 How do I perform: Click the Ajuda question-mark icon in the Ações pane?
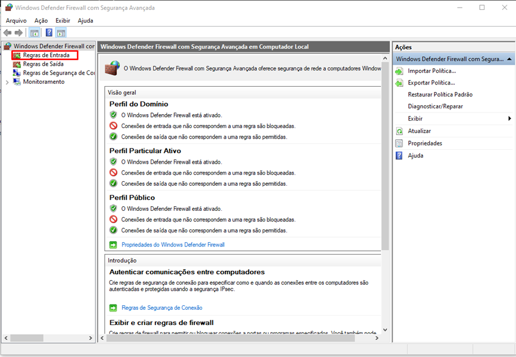click(x=399, y=155)
